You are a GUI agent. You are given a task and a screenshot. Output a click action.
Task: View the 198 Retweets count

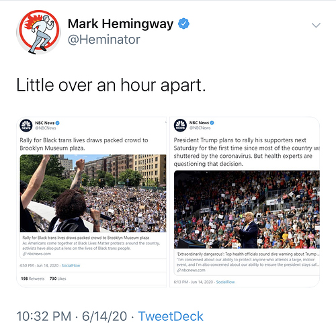[33, 279]
